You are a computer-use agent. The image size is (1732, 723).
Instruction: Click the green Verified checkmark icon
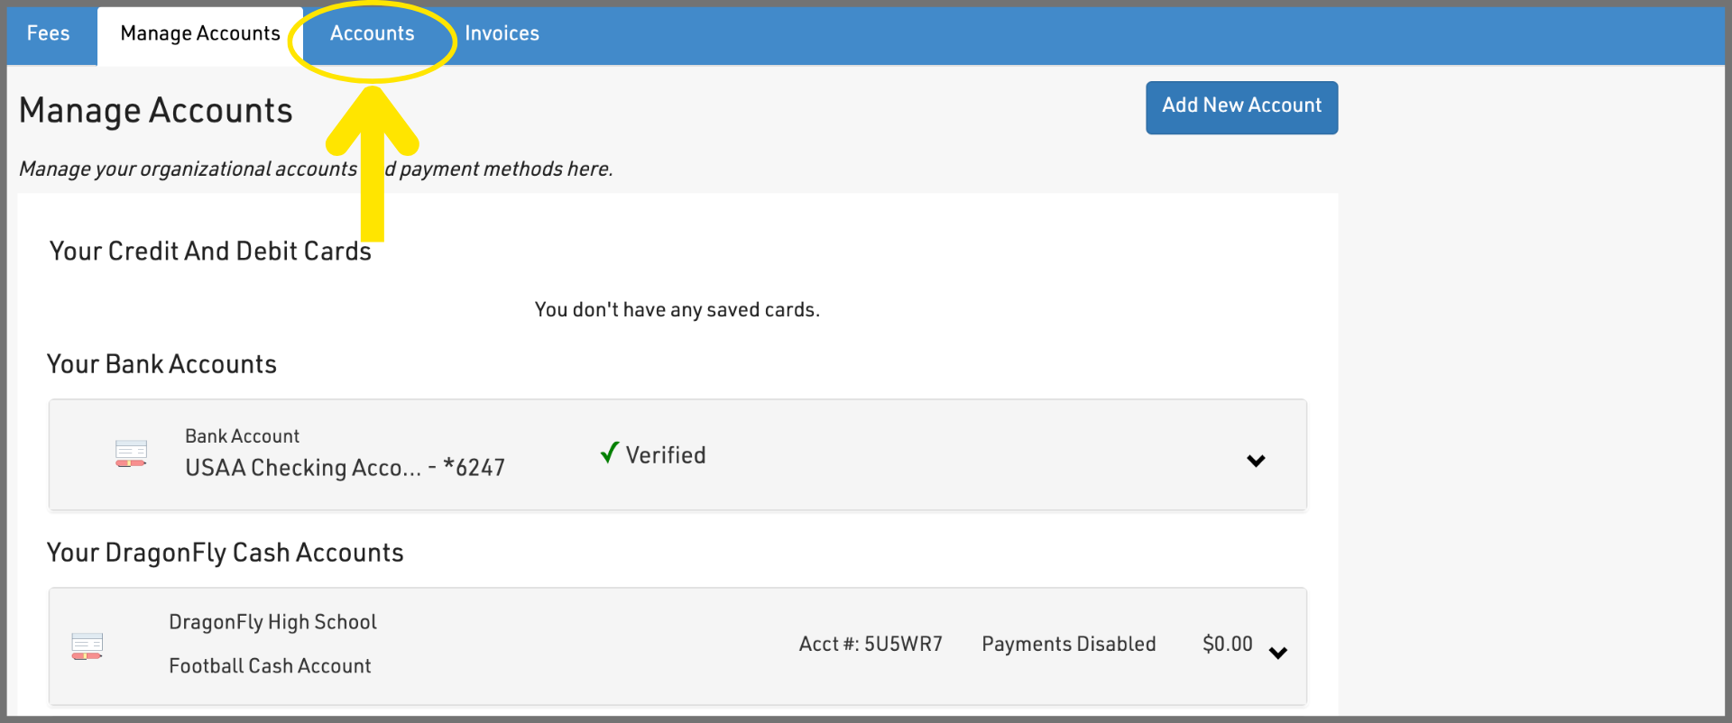tap(610, 453)
